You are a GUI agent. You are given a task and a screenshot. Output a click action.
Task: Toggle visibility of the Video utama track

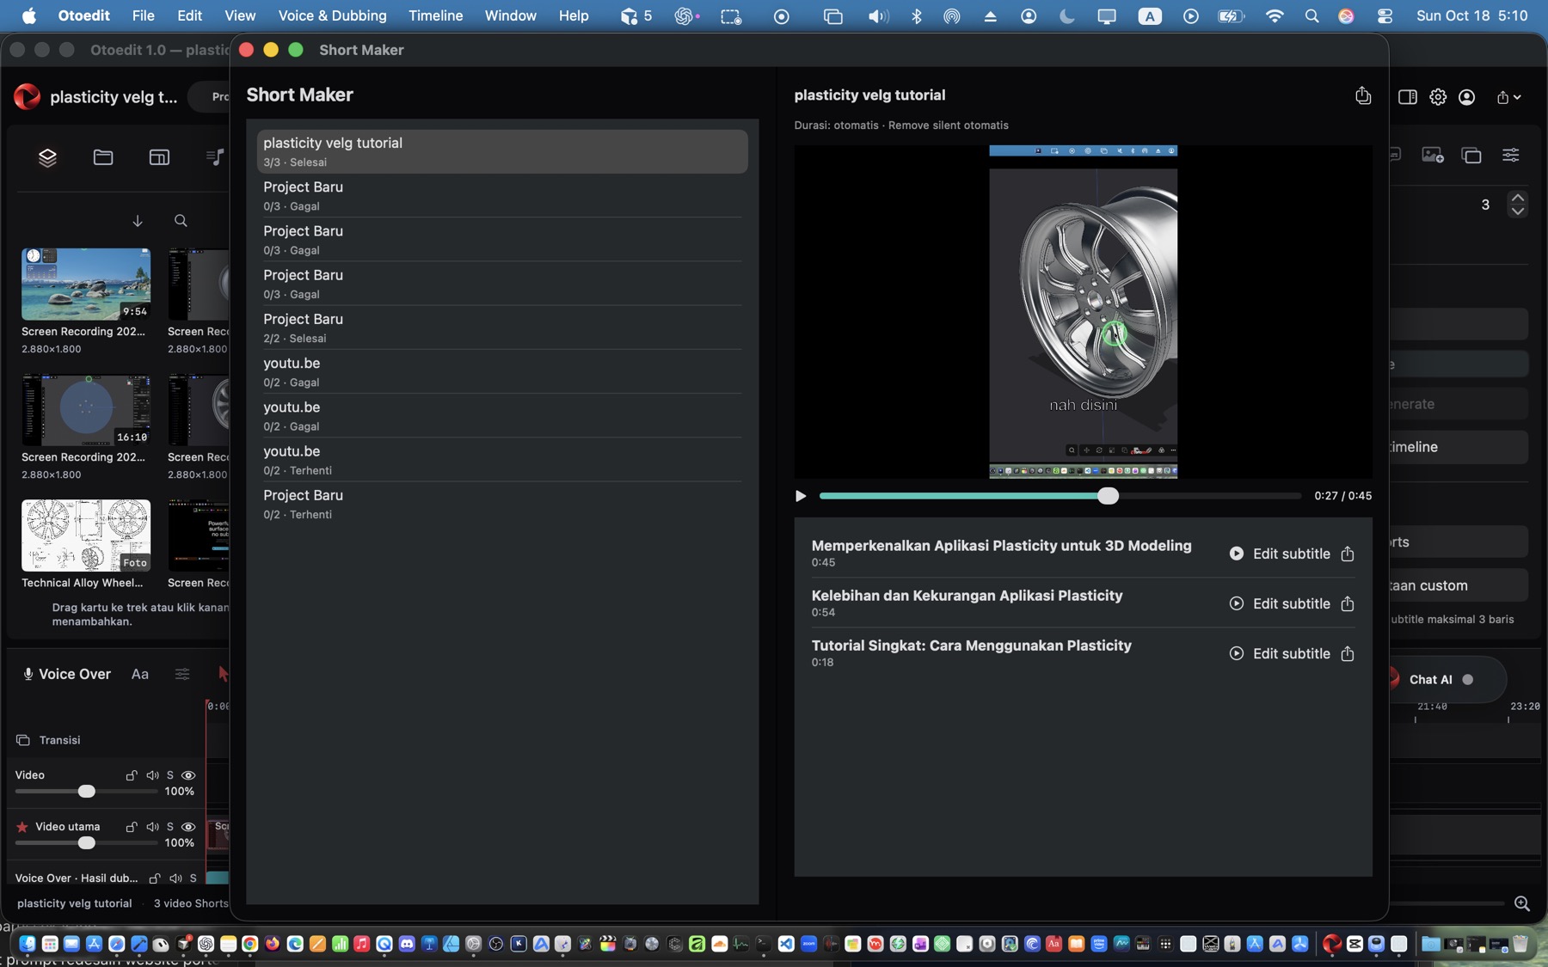pos(188,827)
